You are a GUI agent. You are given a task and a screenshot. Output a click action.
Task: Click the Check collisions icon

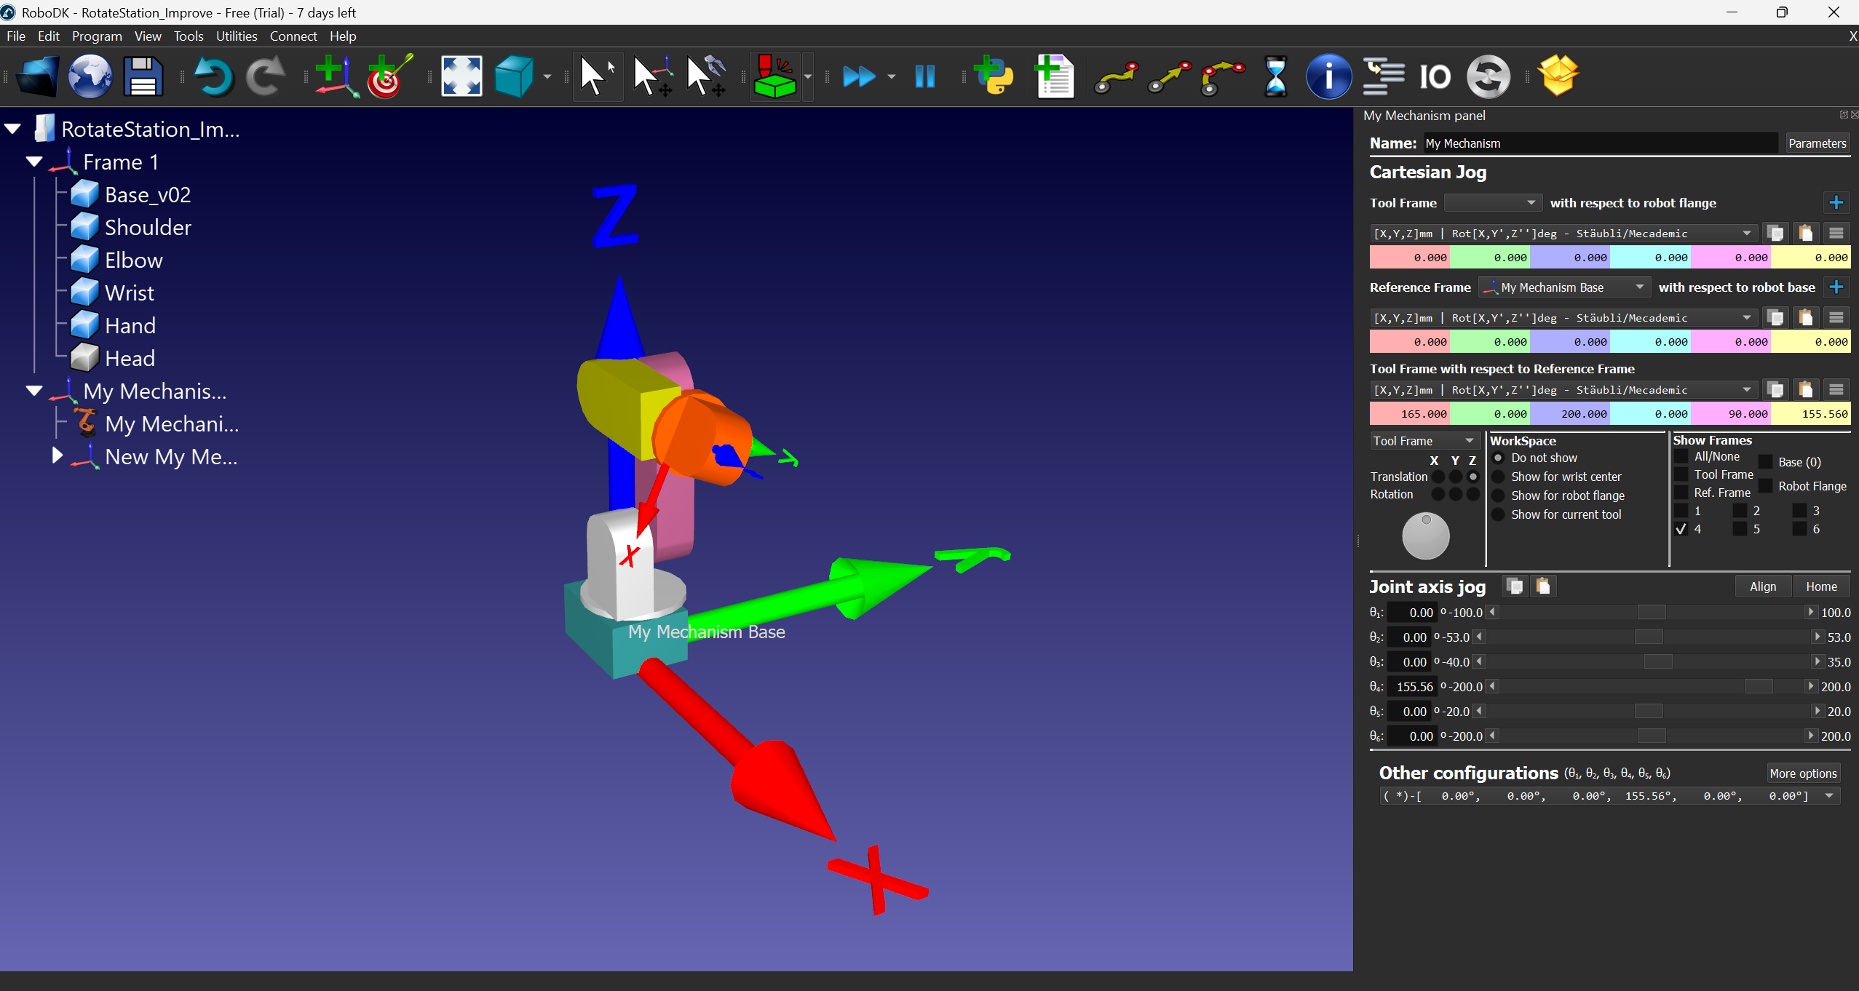point(774,76)
